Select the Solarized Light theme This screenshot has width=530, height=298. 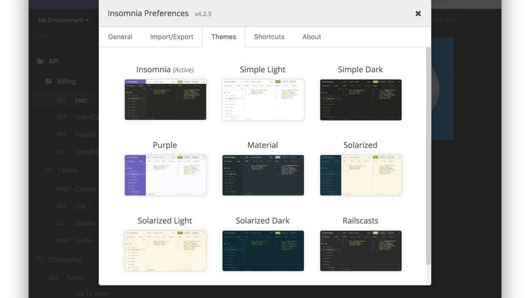[165, 251]
